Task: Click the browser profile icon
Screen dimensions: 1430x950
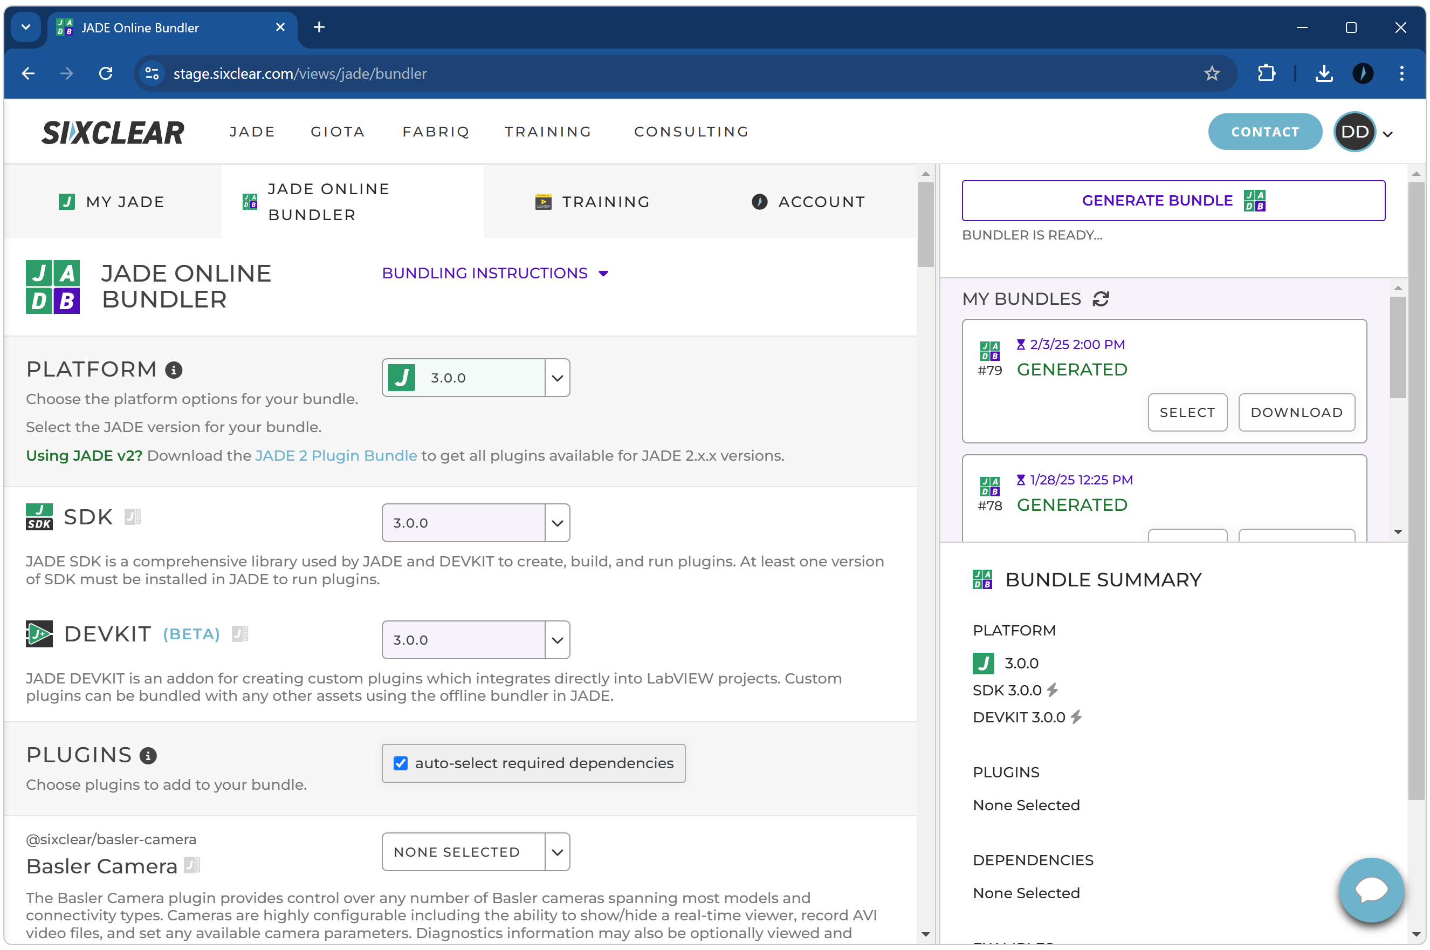Action: click(1362, 73)
